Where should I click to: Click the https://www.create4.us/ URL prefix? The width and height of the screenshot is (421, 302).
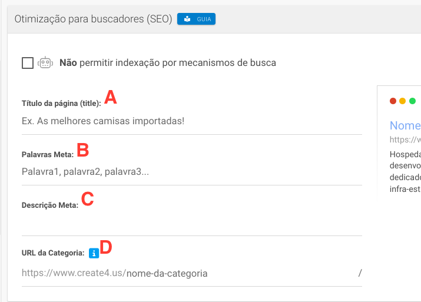point(74,273)
